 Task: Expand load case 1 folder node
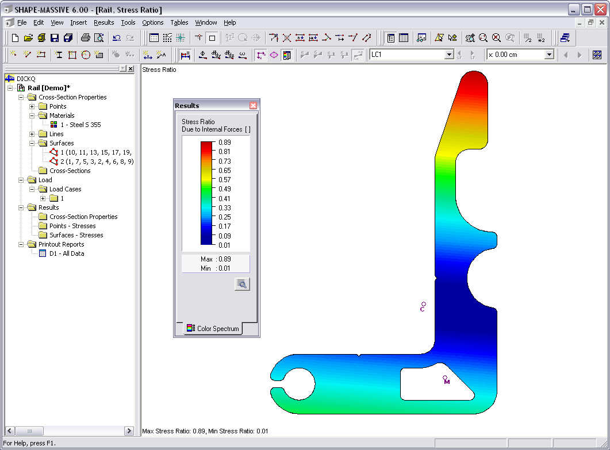(43, 198)
